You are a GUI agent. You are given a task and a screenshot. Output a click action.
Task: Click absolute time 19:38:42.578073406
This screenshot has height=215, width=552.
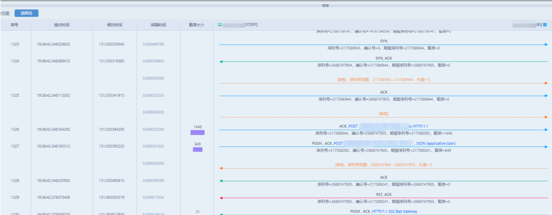(x=54, y=198)
